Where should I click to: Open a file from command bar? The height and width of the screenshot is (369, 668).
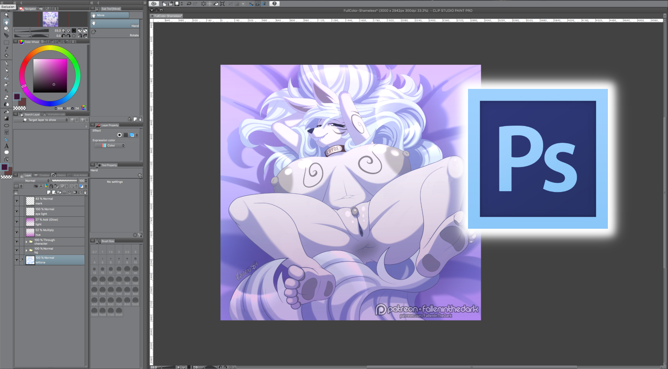pos(170,4)
